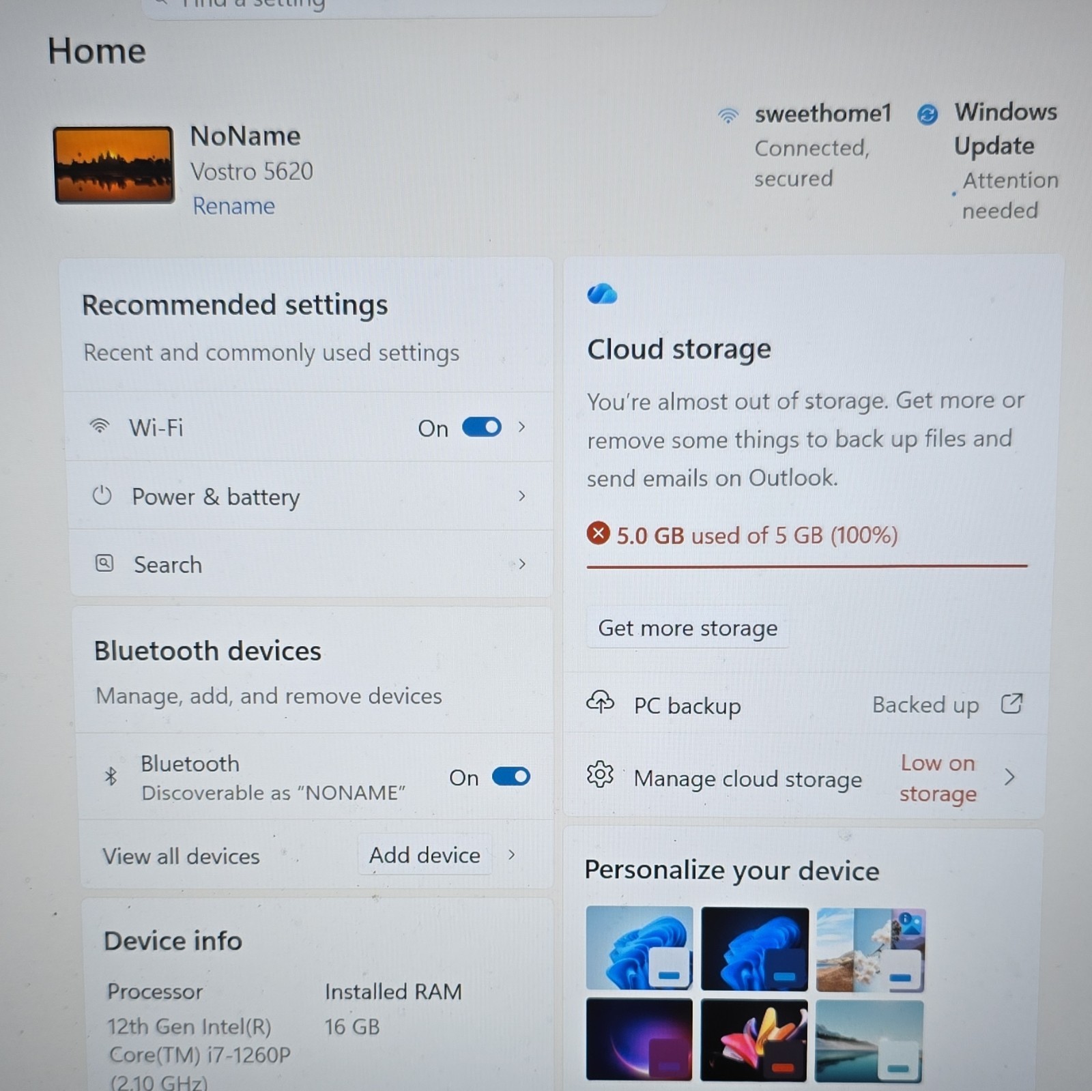Click the Search settings icon
The image size is (1092, 1091).
coord(104,564)
